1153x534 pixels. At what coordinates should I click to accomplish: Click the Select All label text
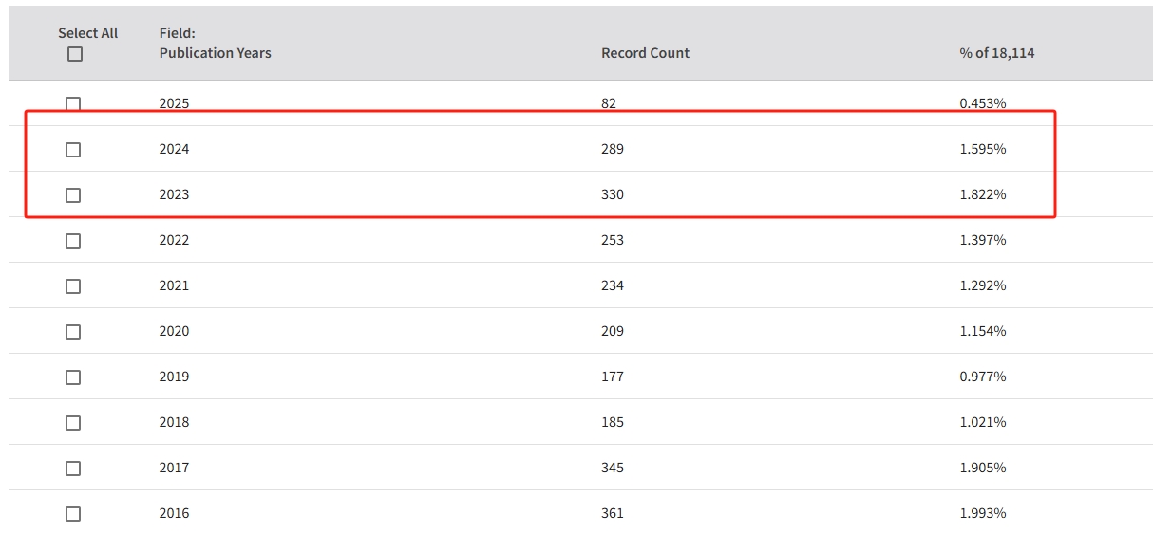pyautogui.click(x=88, y=33)
